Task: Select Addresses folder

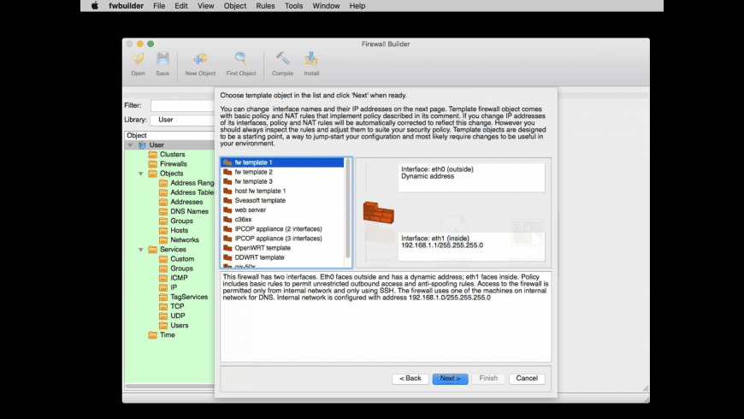Action: tap(180, 202)
